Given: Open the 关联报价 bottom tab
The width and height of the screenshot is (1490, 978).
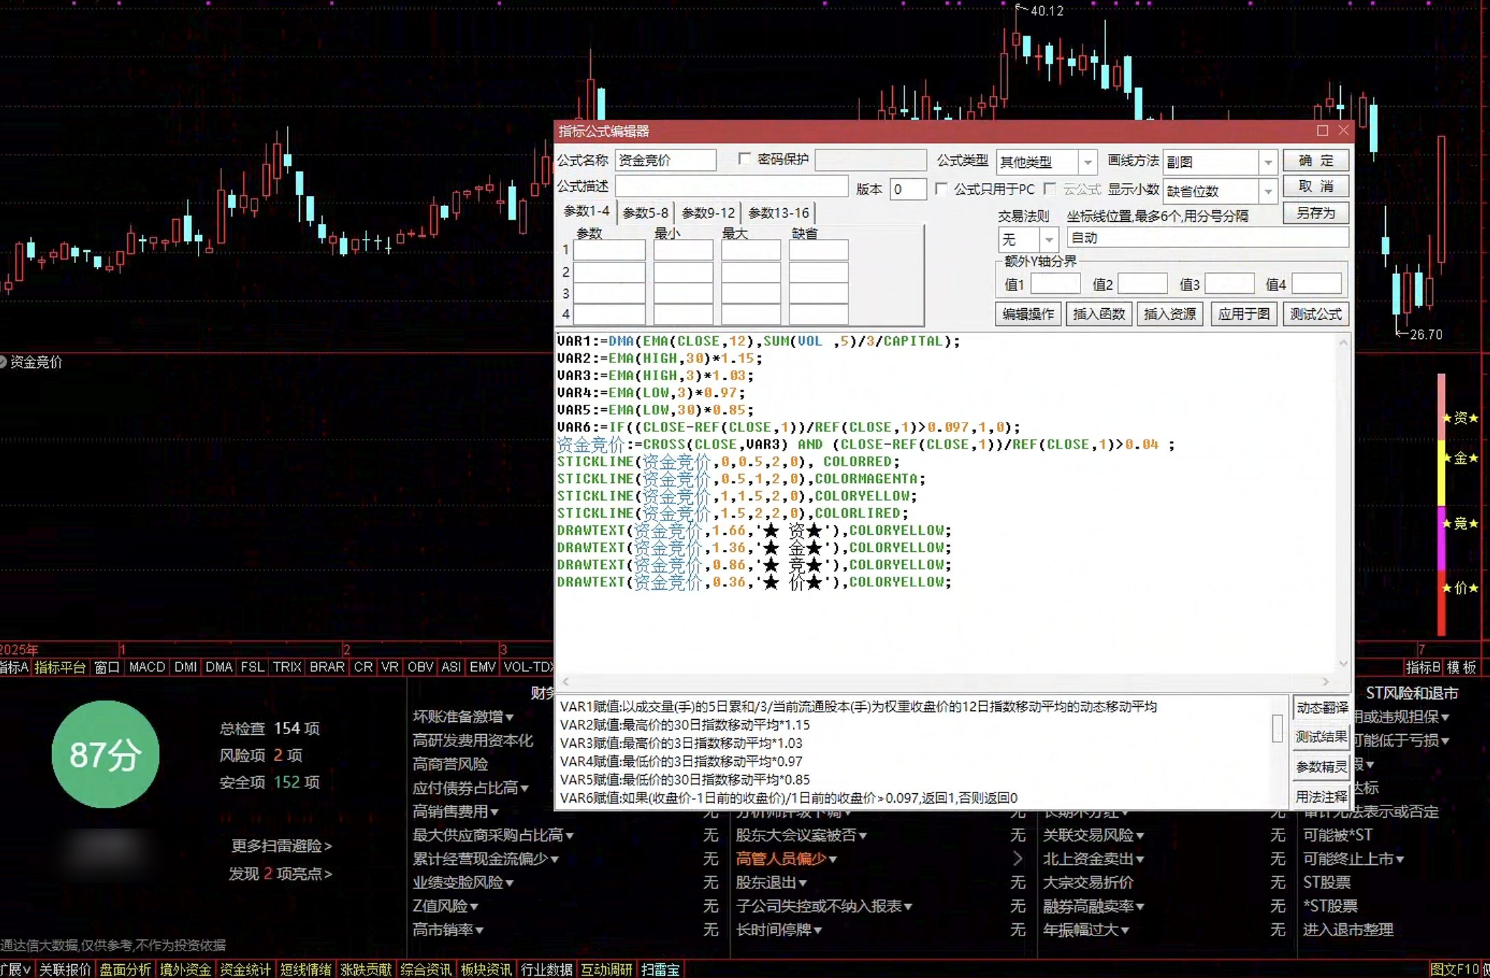Looking at the screenshot, I should (64, 970).
